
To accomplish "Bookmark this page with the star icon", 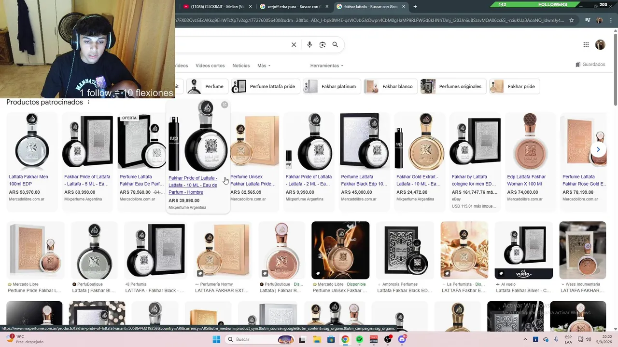I will [x=572, y=20].
